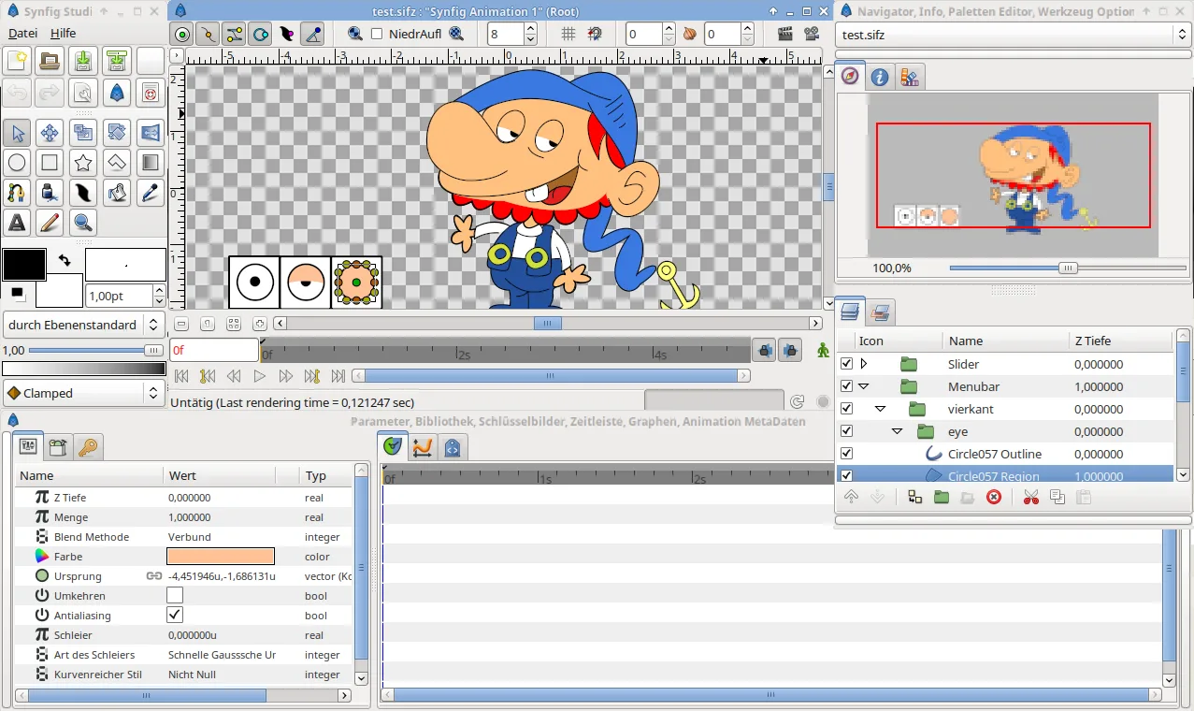This screenshot has height=711, width=1194.
Task: Switch to the Palette Editor tab
Action: point(910,77)
